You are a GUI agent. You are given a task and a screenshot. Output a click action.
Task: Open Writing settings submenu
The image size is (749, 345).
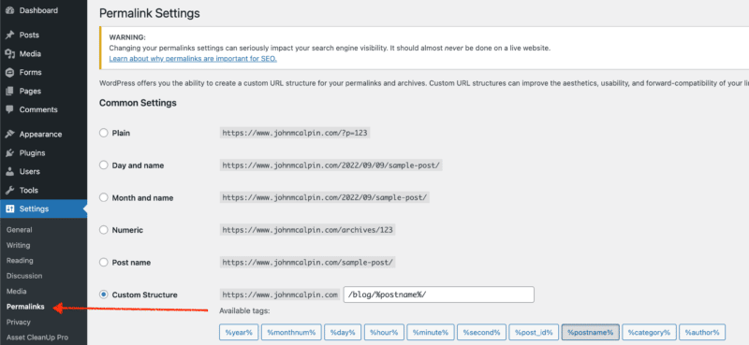[18, 245]
